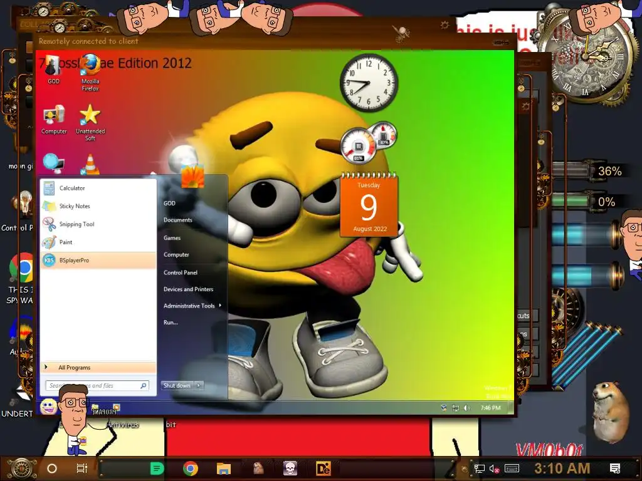Open Devices and Printers
The height and width of the screenshot is (481, 642).
[x=188, y=289]
